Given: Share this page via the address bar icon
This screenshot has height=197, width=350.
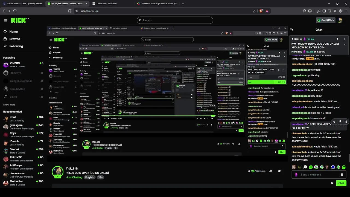Looking at the screenshot, I should [254, 11].
